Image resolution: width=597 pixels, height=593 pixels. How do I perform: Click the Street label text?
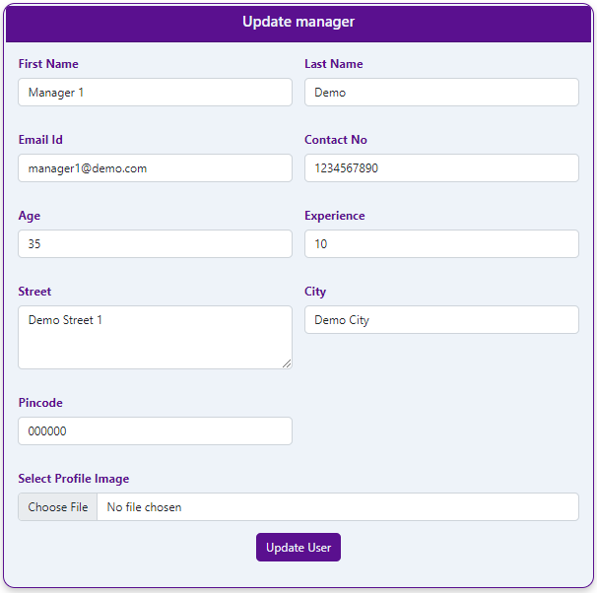pyautogui.click(x=34, y=292)
